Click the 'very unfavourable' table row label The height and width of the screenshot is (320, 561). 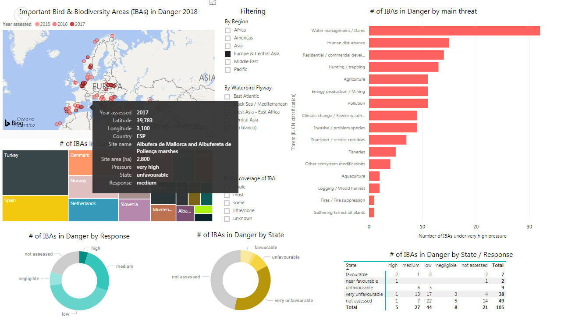coord(364,294)
